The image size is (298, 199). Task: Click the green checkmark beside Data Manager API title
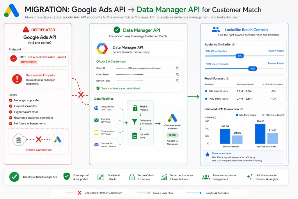click(x=117, y=30)
